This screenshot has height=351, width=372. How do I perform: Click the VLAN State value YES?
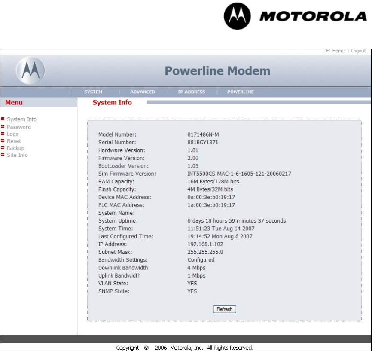(192, 284)
